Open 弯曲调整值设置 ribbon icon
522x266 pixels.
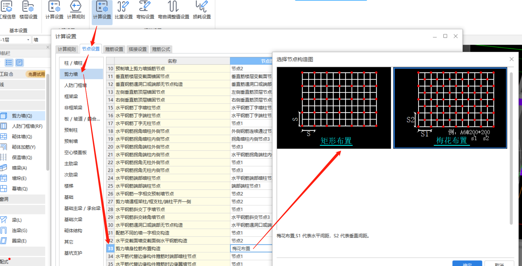pos(174,10)
